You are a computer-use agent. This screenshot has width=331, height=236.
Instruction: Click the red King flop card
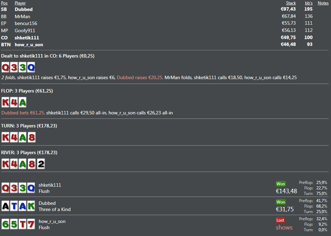tap(6, 102)
